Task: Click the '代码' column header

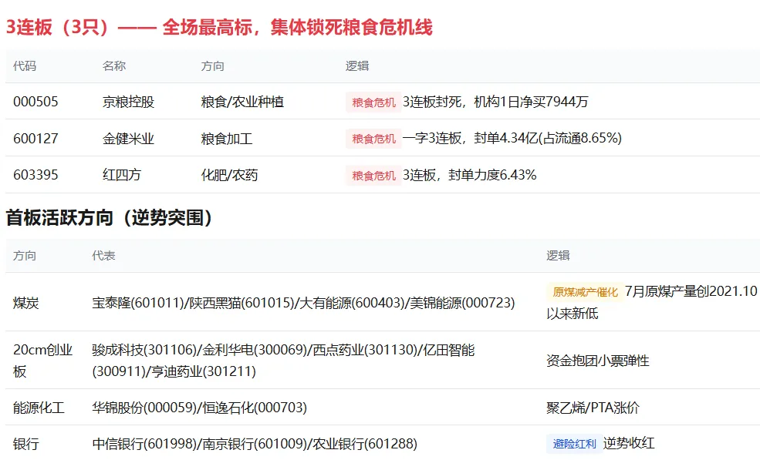Action: [x=25, y=65]
